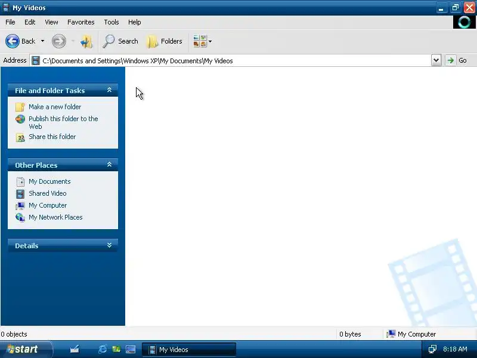
Task: Click the Shared Video filmstrip icon
Action: (x=20, y=194)
